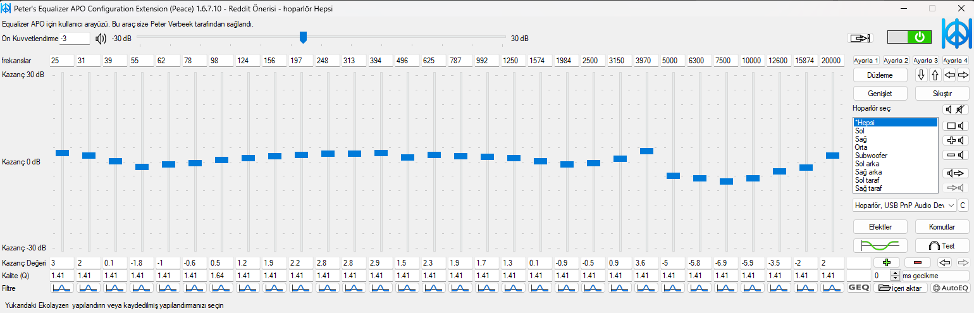Click the quality field showing 1.64
974x313 pixels.
221,276
